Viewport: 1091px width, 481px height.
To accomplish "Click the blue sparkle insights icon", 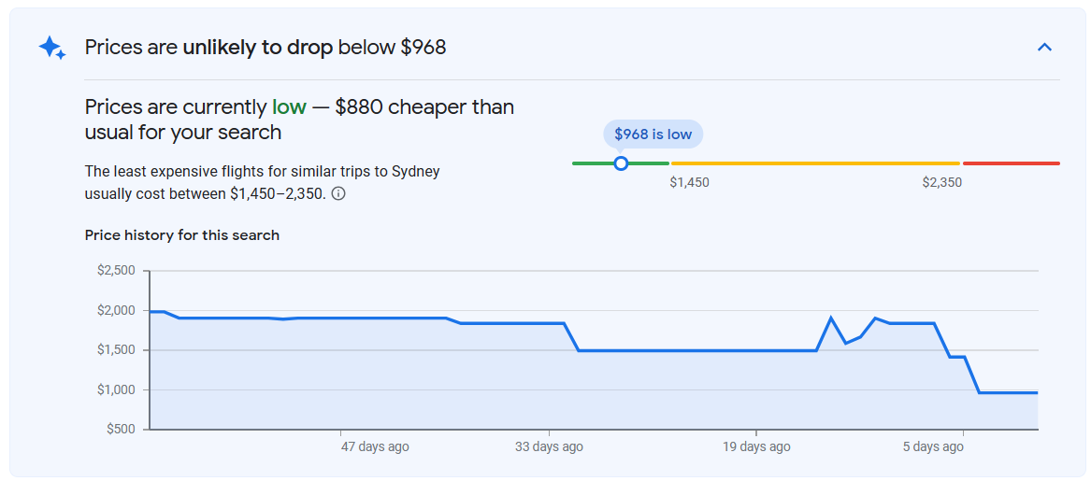I will point(52,48).
